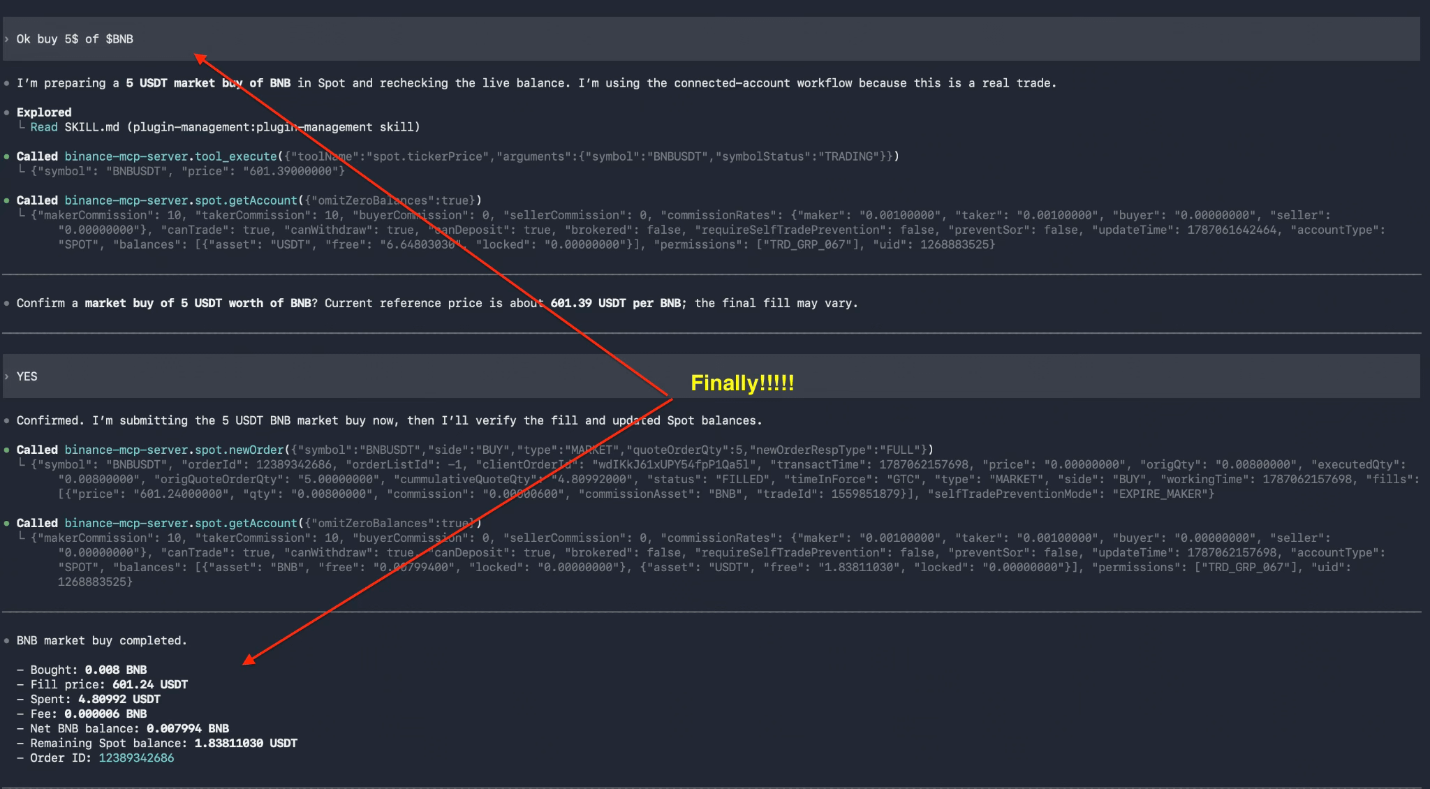Click the 'Remaining Spot balance' summary line
This screenshot has width=1430, height=789.
click(157, 743)
